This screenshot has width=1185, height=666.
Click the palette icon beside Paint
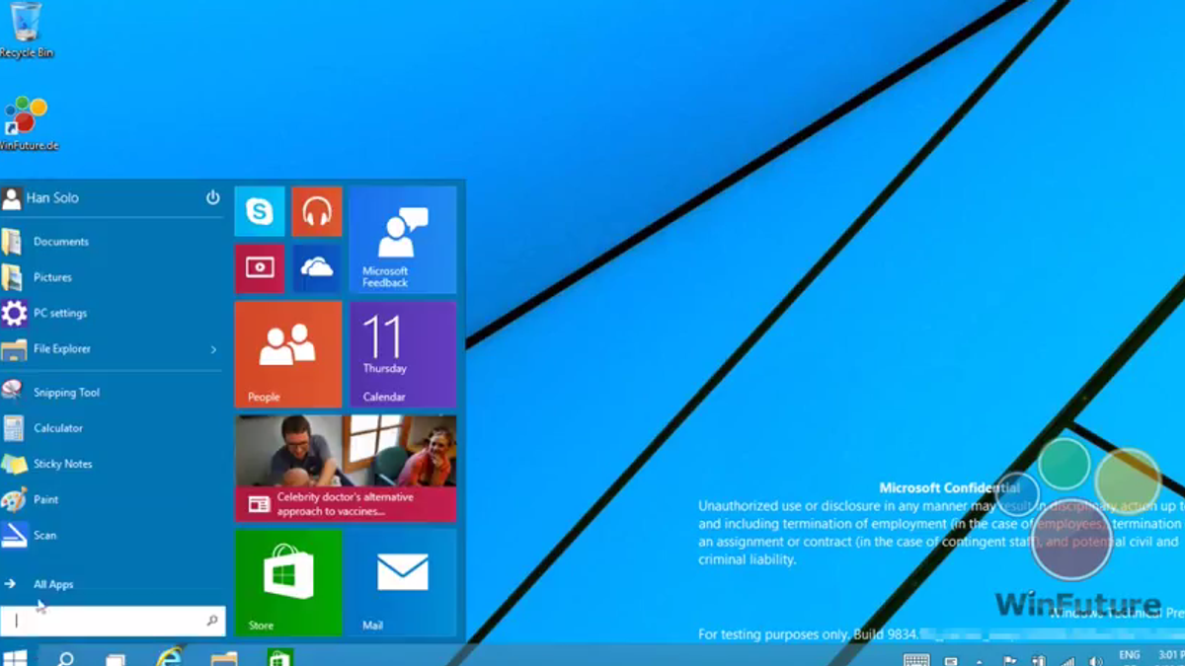click(x=13, y=499)
